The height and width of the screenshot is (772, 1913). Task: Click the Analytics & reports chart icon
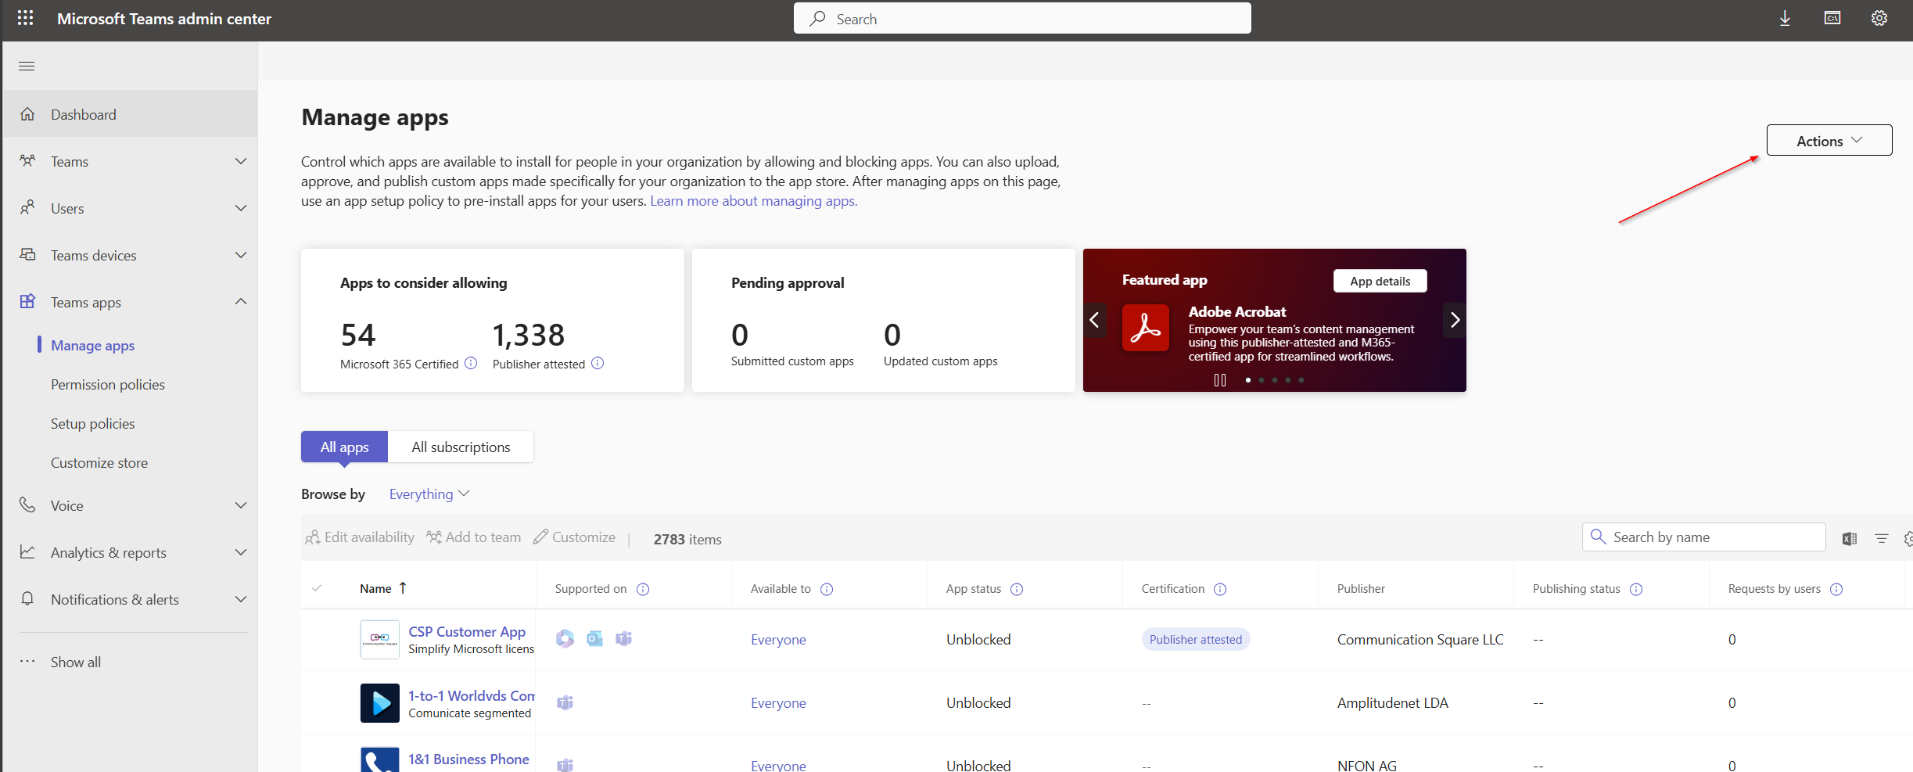(27, 552)
